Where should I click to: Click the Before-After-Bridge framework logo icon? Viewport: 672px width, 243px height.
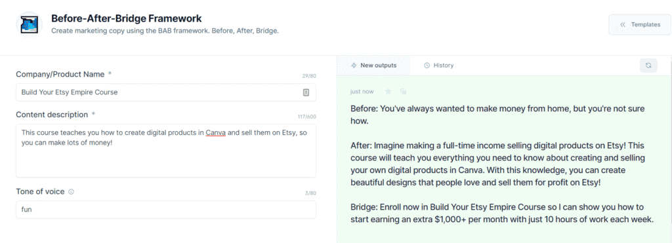pos(29,24)
